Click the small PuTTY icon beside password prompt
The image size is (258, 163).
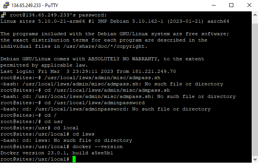(x=3, y=15)
